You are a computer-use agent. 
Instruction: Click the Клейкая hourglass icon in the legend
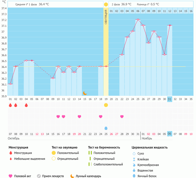pyautogui.click(x=134, y=159)
